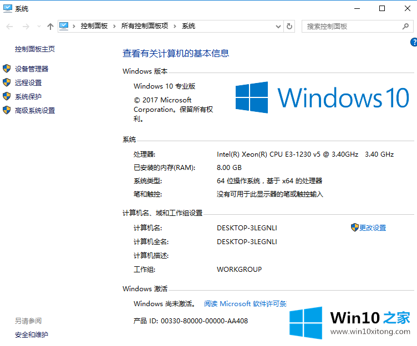Image resolution: width=417 pixels, height=346 pixels.
Task: Open 远程设置
Action: [x=28, y=83]
